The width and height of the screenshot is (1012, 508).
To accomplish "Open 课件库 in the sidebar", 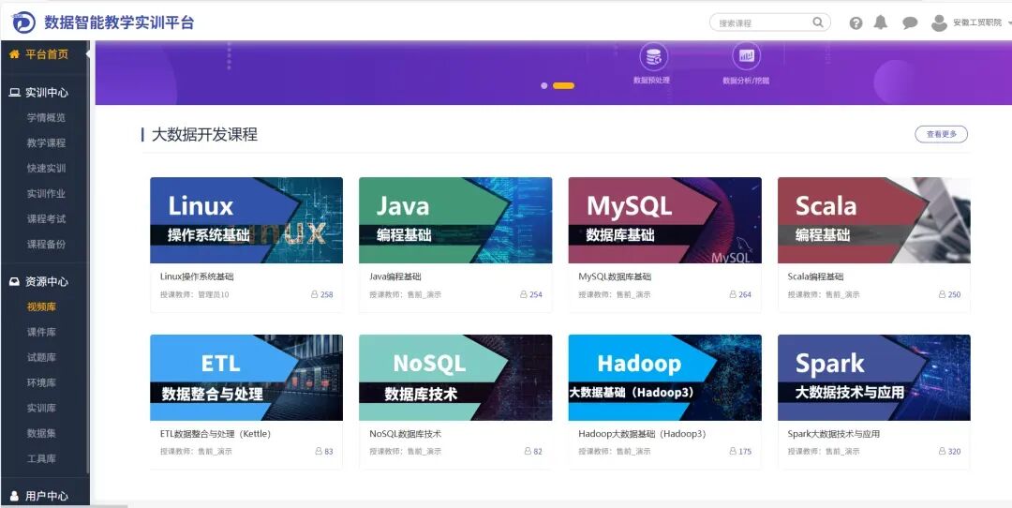I will click(41, 332).
